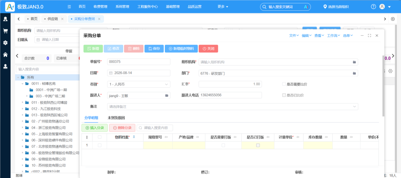Click the pin icon on 库存数量 column

(x=326, y=138)
